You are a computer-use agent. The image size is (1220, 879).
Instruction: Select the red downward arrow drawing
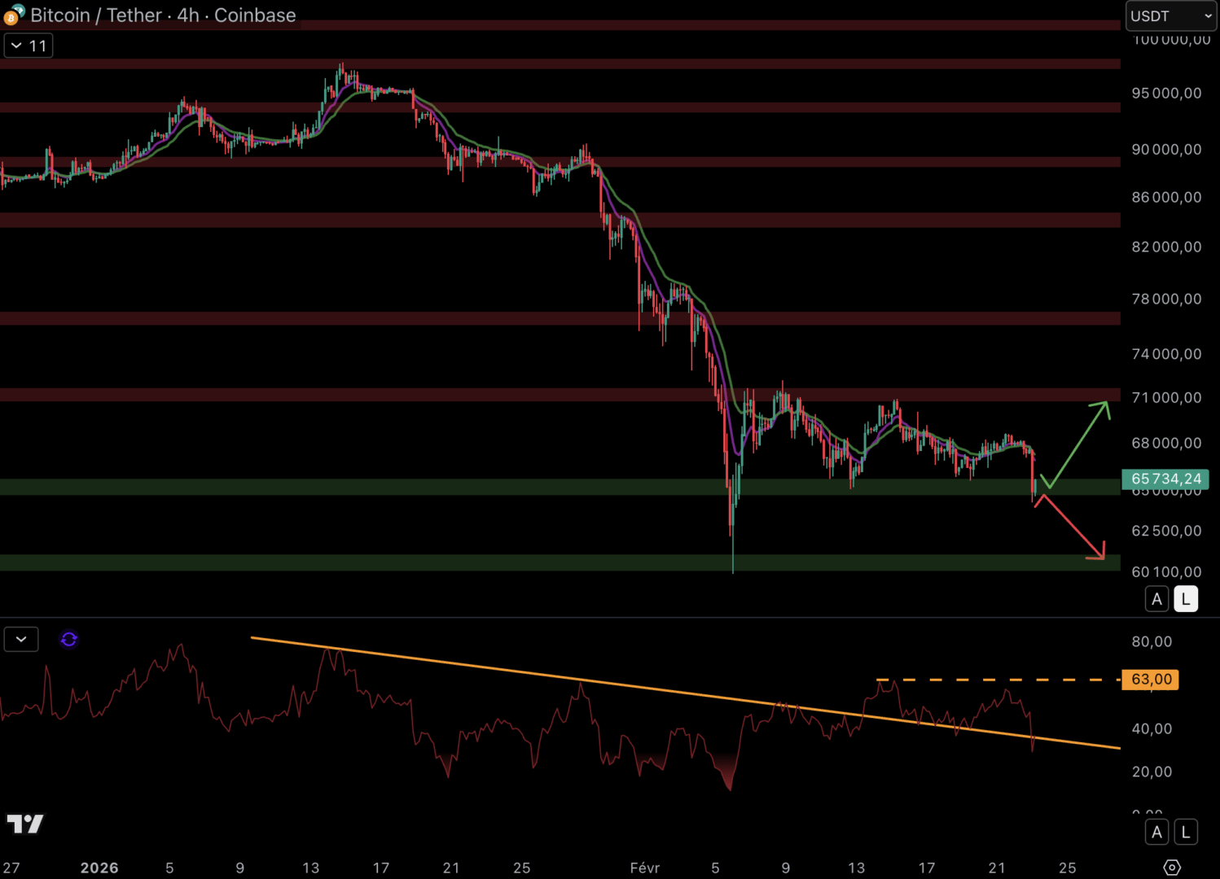(1073, 528)
